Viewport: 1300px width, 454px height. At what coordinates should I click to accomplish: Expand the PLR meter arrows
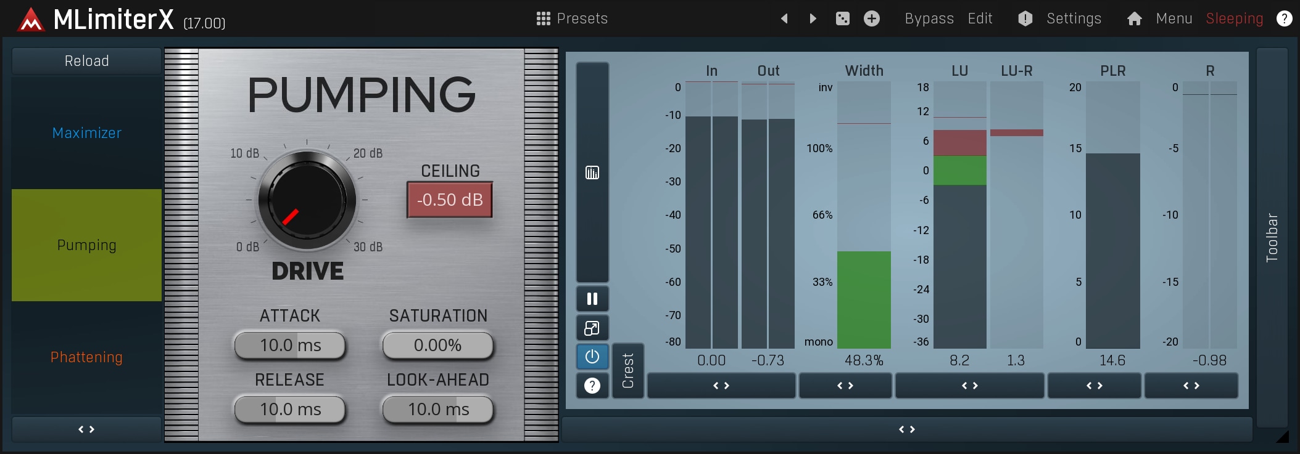pos(1094,386)
